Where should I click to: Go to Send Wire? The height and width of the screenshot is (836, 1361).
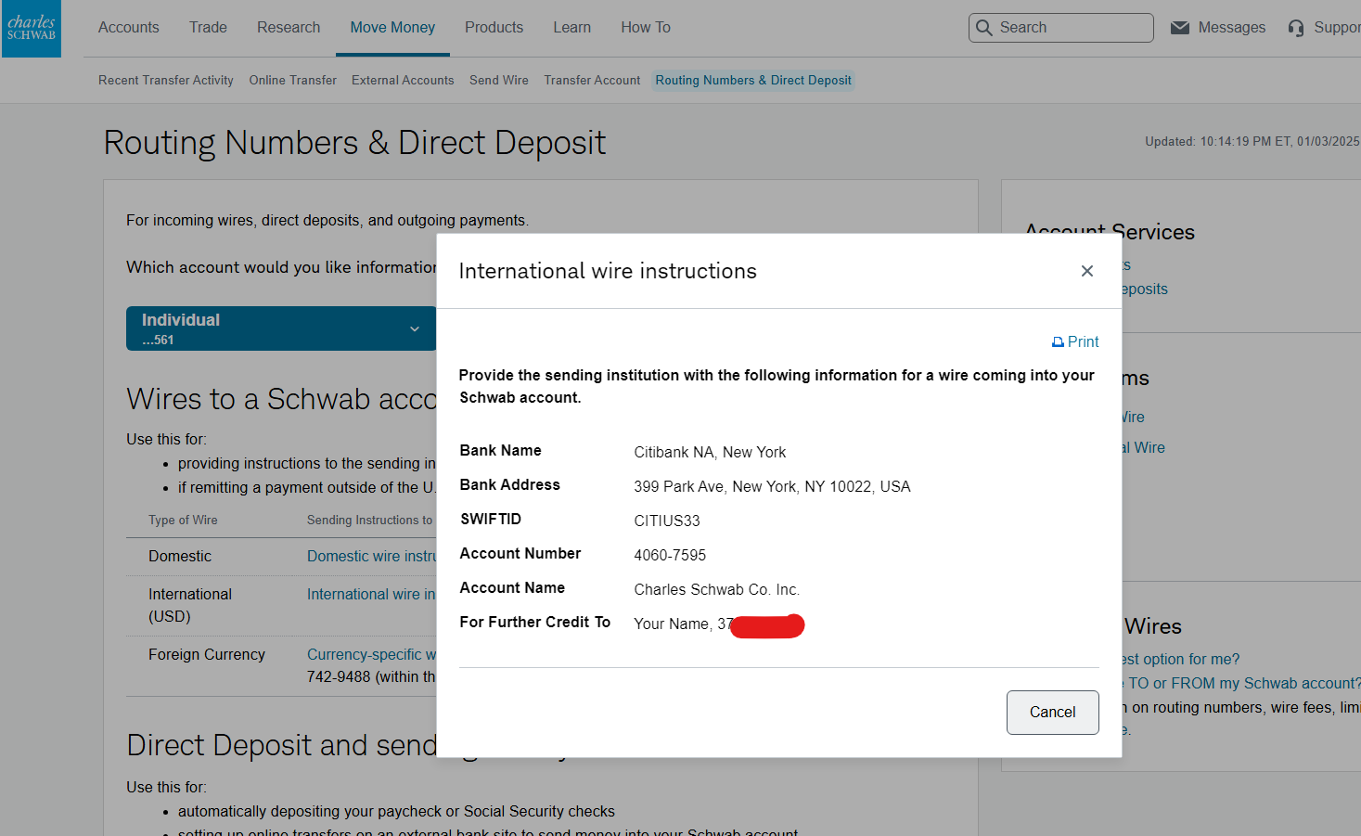[499, 81]
